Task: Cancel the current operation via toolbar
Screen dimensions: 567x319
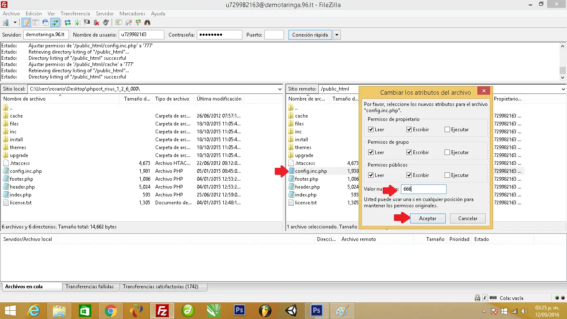Action: click(87, 22)
